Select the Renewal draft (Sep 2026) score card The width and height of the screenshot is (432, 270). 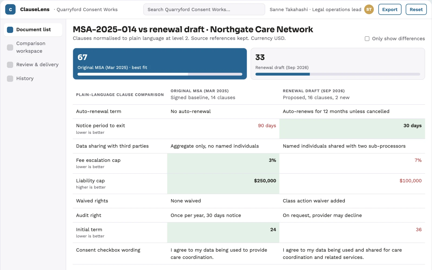(338, 64)
